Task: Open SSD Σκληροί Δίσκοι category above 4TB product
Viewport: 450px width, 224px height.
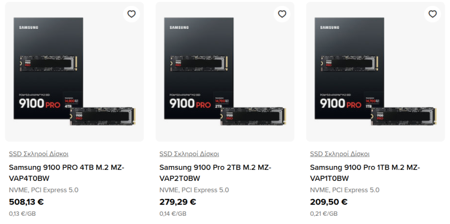Action: 39,154
